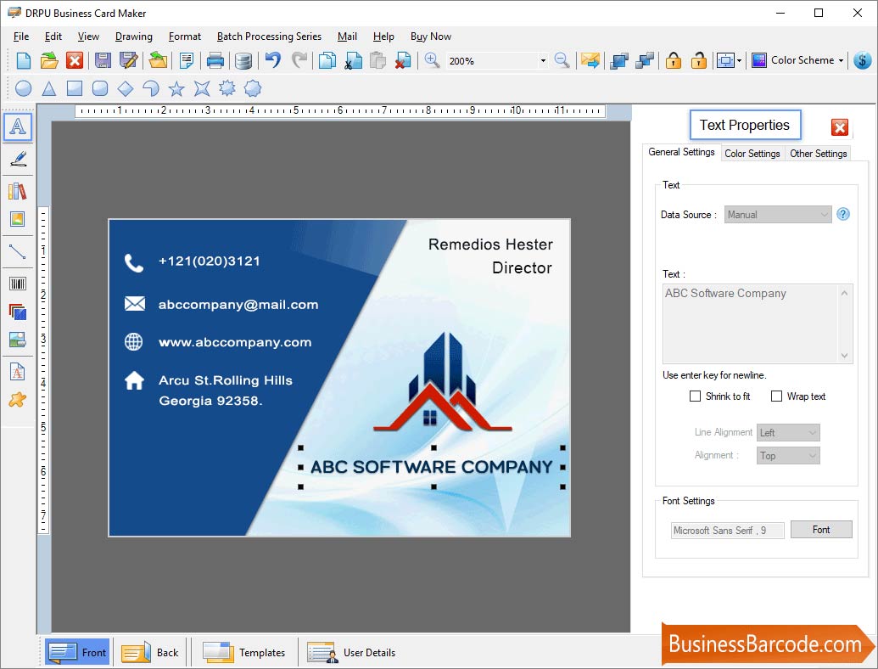
Task: Enable the Wrap text checkbox
Action: [777, 396]
